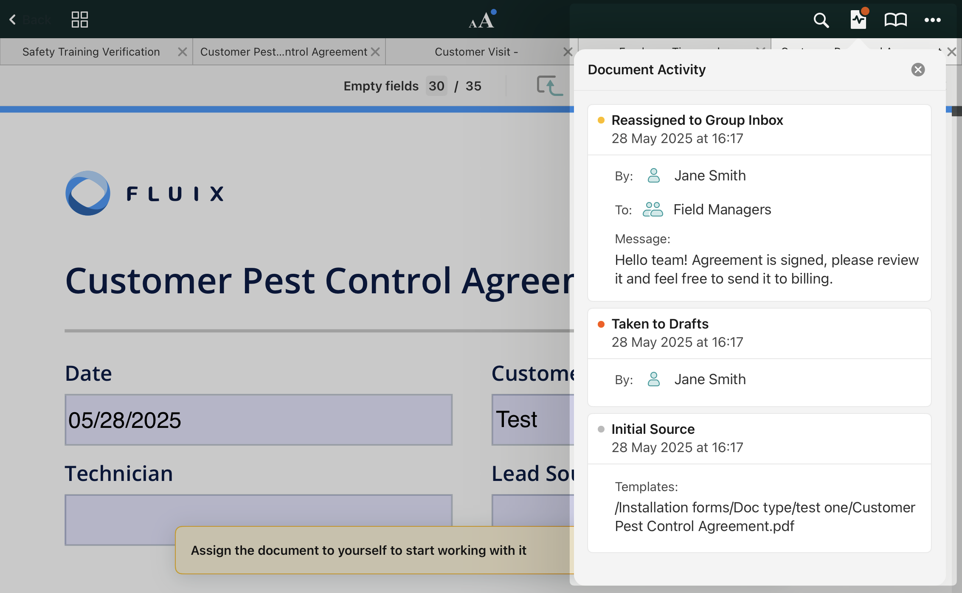
Task: Close the Document Activity panel
Action: tap(918, 70)
